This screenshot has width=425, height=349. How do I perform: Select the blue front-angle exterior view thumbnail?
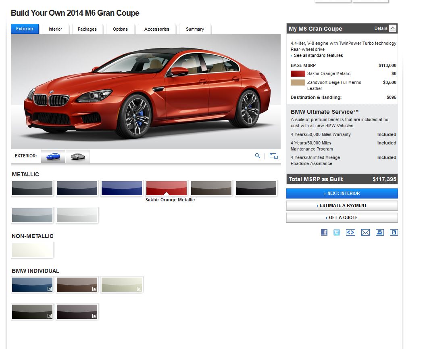click(x=53, y=157)
